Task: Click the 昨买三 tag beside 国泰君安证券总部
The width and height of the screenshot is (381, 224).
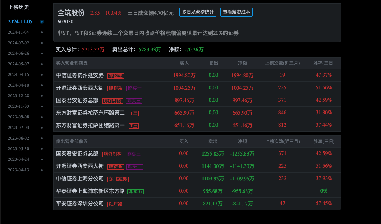Action: (133, 101)
